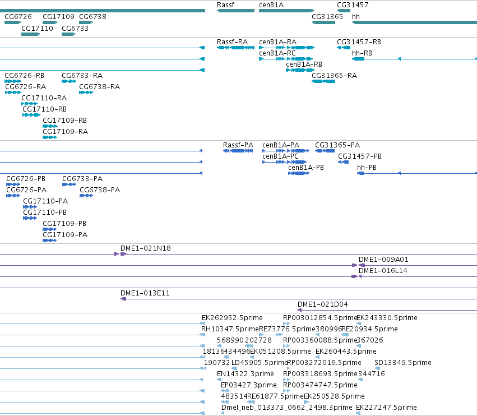This screenshot has height=416, width=477.
Task: Click protein Rassf-PA
Action: (x=238, y=151)
